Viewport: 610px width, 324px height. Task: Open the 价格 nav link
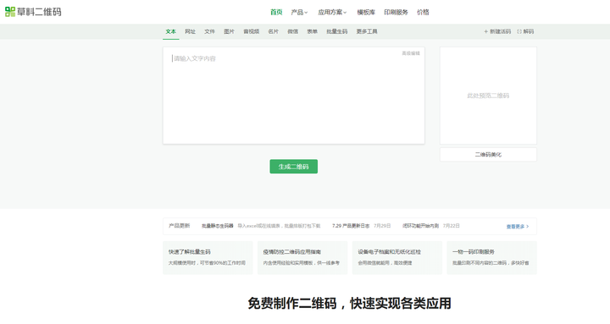click(423, 12)
